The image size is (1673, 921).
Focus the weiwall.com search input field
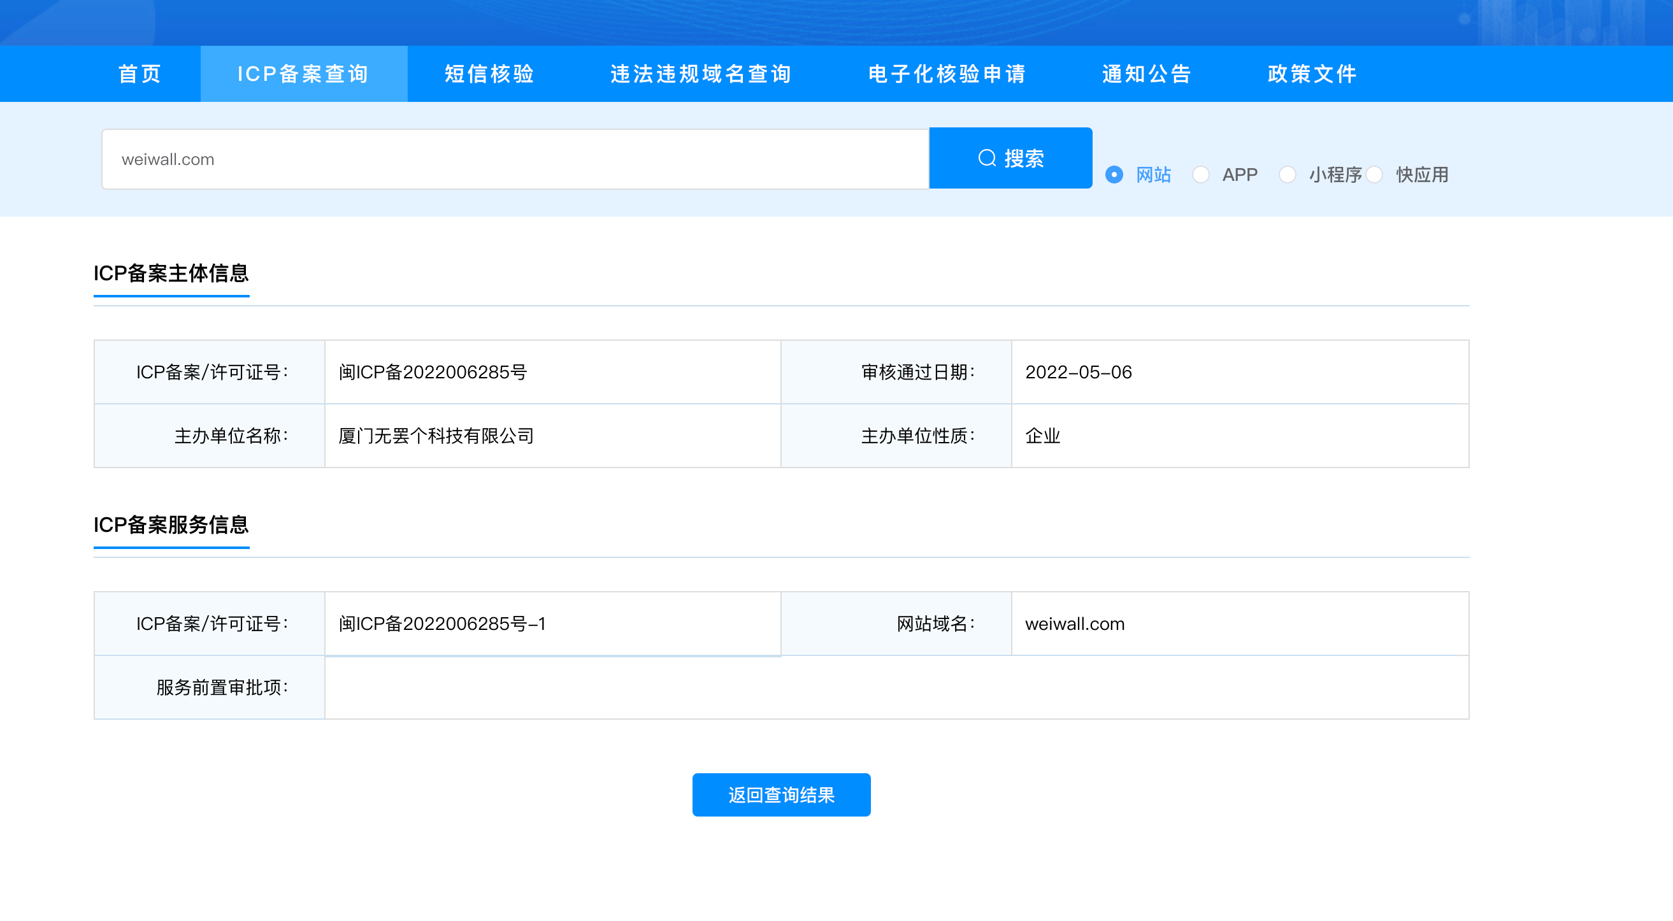(x=514, y=159)
